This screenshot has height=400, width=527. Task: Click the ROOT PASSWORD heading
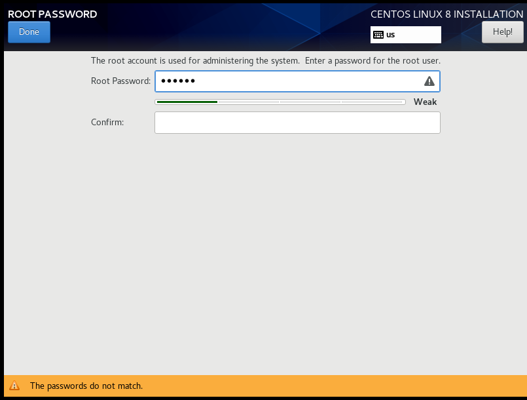[x=52, y=14]
